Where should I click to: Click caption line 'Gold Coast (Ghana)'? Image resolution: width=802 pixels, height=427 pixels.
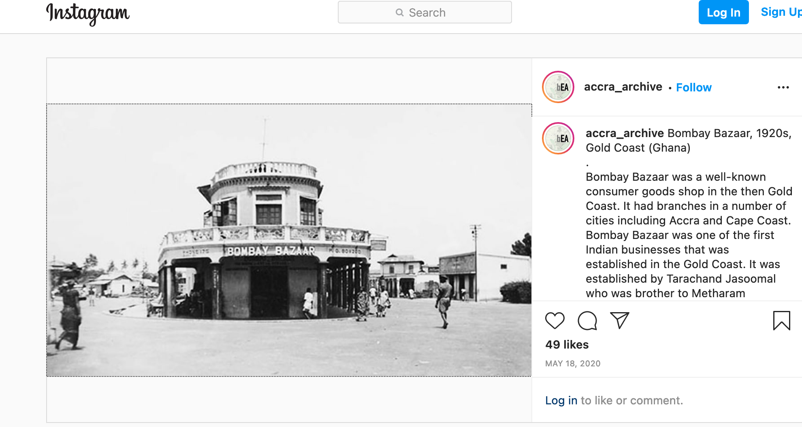click(x=638, y=148)
